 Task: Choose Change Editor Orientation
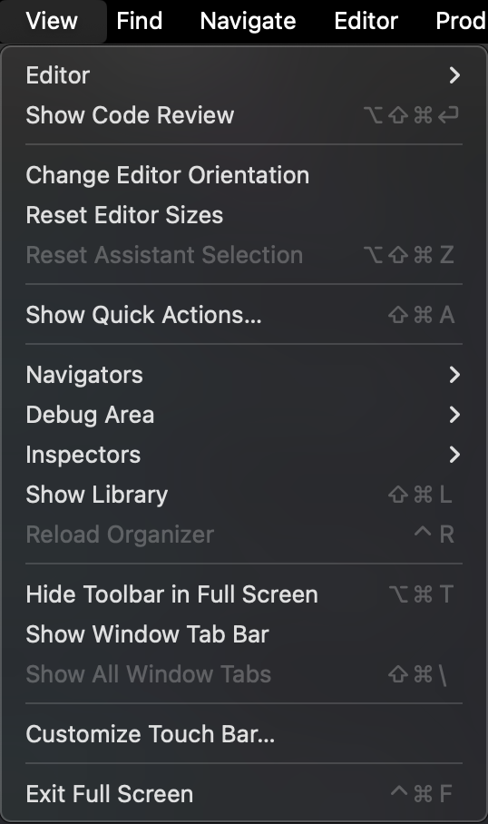click(244, 175)
